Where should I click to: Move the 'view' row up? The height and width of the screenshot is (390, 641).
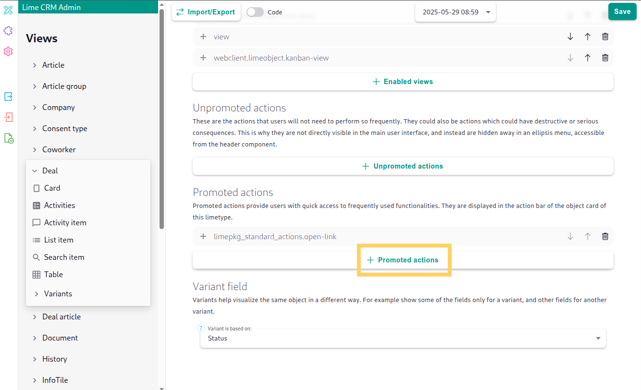(x=588, y=37)
